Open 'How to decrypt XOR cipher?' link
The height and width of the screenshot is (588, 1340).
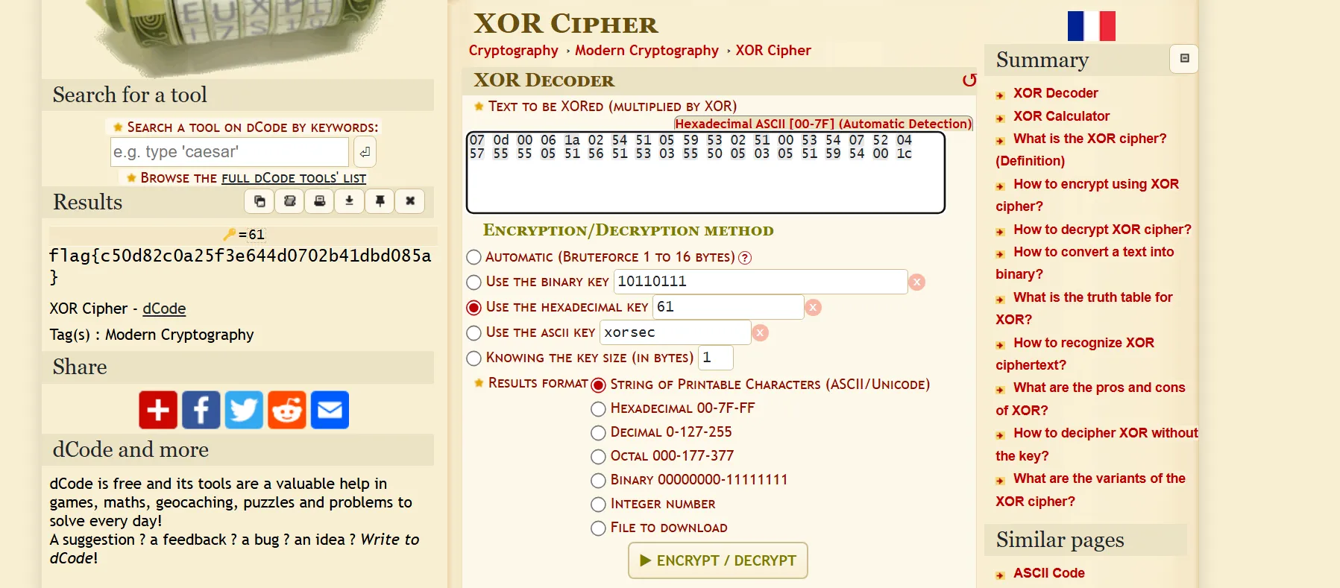click(x=1101, y=230)
